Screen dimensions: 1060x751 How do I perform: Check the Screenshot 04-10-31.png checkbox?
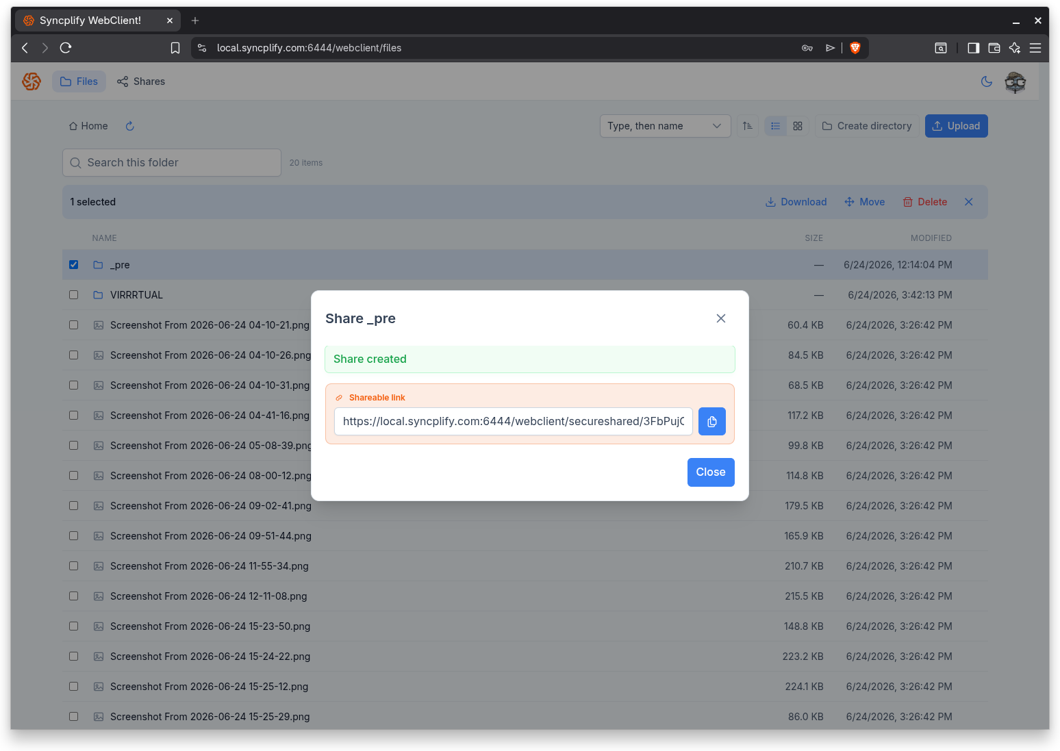74,385
